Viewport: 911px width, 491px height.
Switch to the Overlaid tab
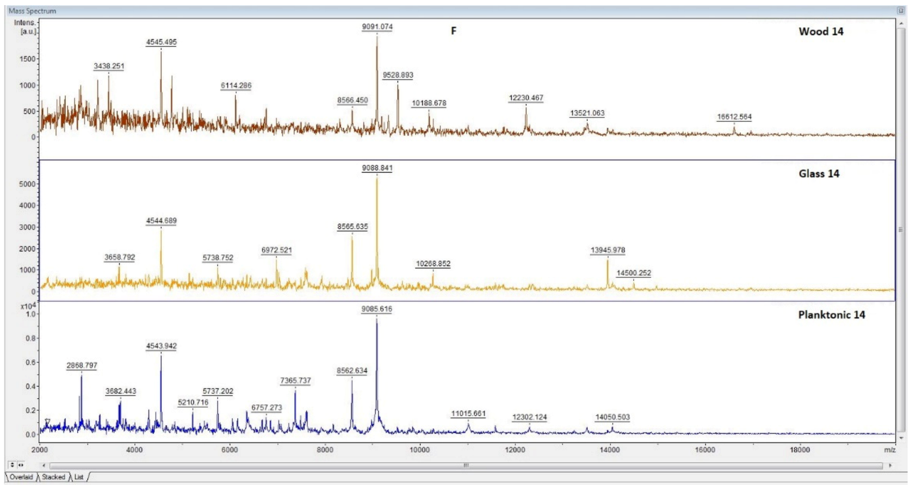pyautogui.click(x=21, y=477)
